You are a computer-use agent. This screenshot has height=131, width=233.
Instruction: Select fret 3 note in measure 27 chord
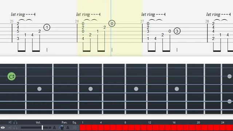[148, 31]
